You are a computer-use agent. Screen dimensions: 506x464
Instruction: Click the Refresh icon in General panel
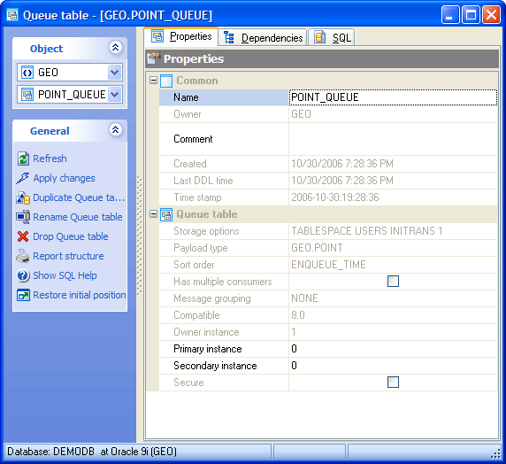[x=23, y=159]
